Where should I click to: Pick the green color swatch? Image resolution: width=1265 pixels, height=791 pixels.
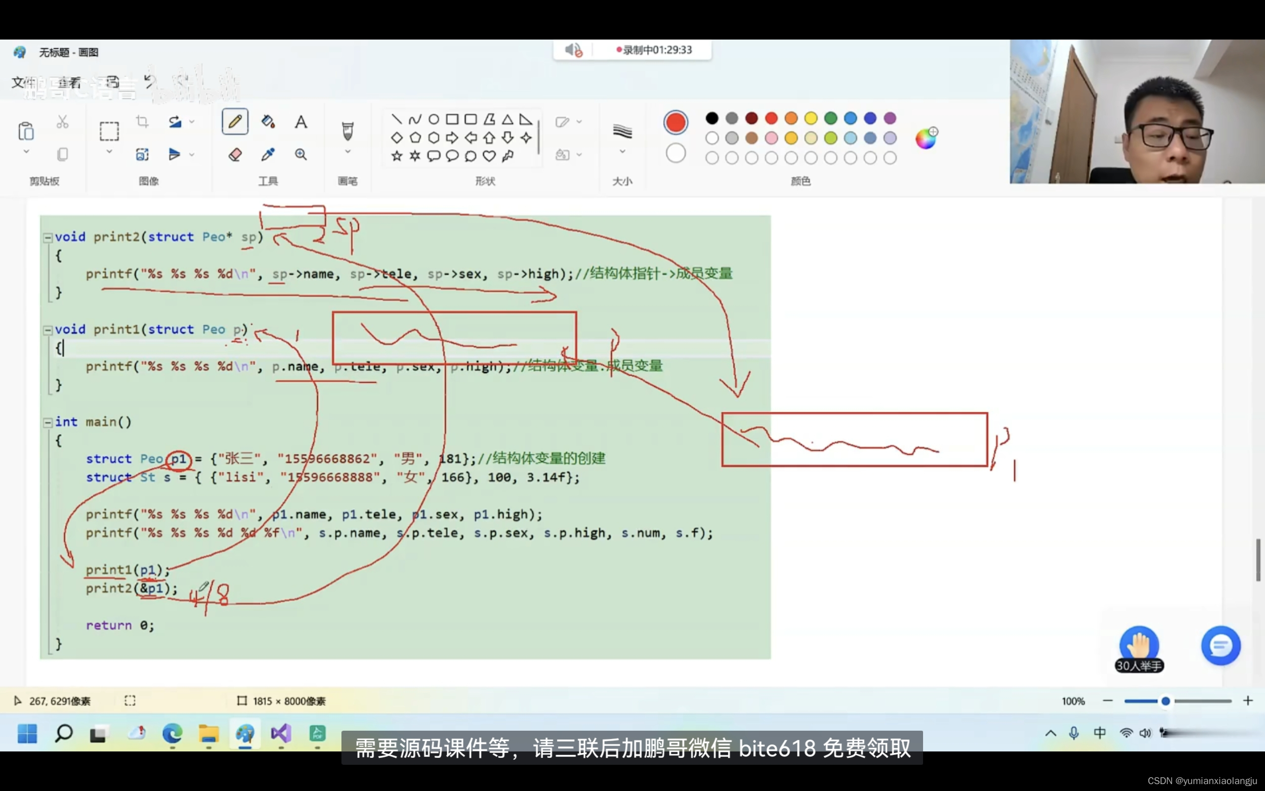[x=831, y=119]
